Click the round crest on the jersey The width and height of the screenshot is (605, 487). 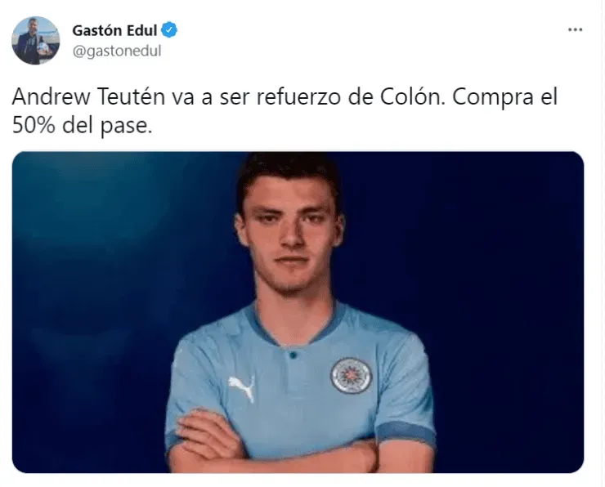351,375
